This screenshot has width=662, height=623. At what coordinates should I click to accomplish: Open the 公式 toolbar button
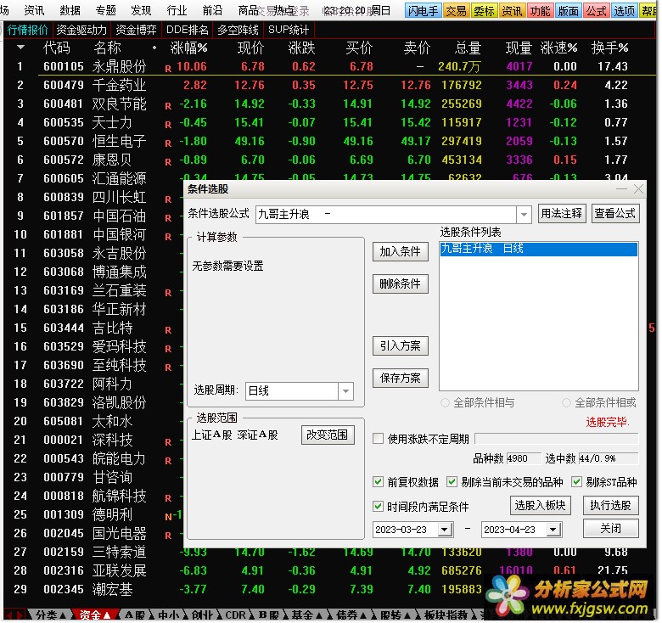596,10
